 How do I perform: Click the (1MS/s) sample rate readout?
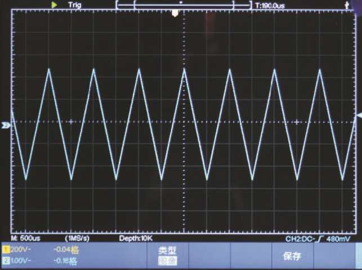[x=77, y=238]
